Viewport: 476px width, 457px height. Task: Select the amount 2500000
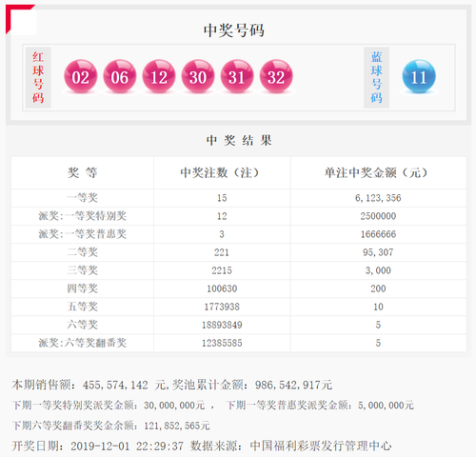tap(378, 216)
